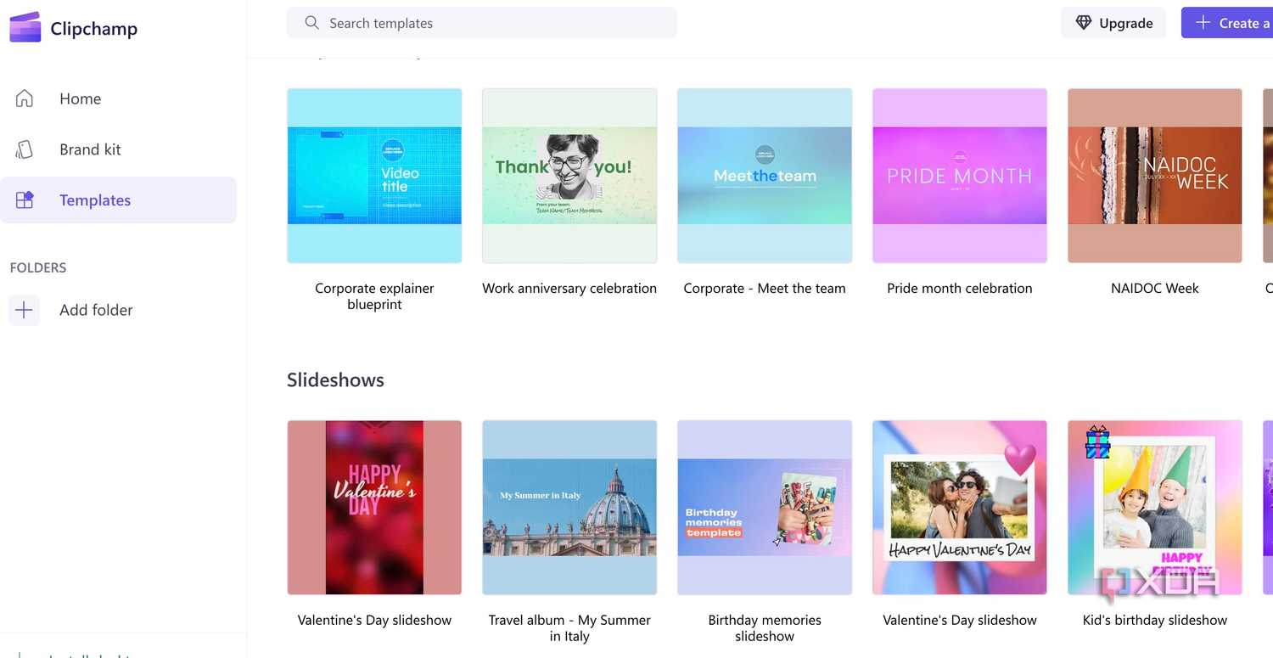Open the Home menu item
Screen dimensions: 1273x658
pyautogui.click(x=119, y=98)
